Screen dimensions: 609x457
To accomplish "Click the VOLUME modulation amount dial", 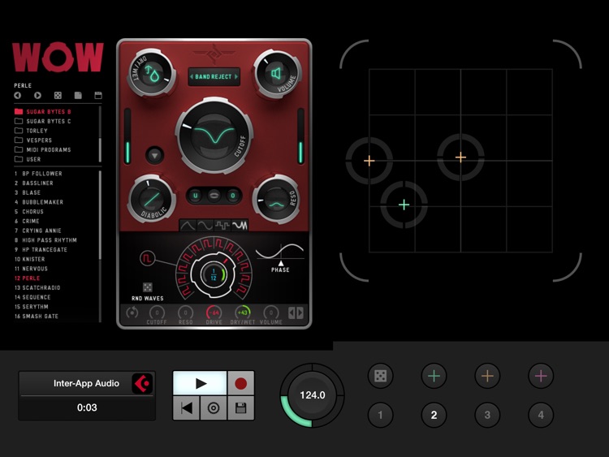I will click(x=271, y=313).
